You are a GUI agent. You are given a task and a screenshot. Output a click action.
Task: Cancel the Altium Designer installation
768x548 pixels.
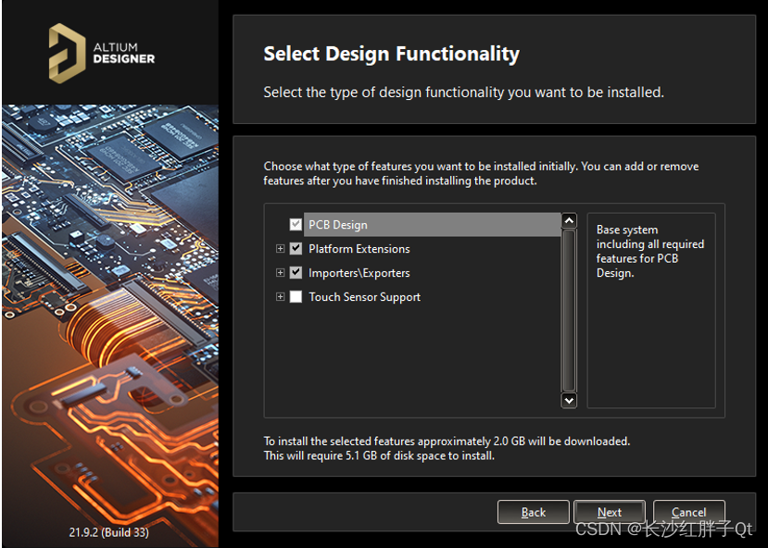[x=688, y=512]
